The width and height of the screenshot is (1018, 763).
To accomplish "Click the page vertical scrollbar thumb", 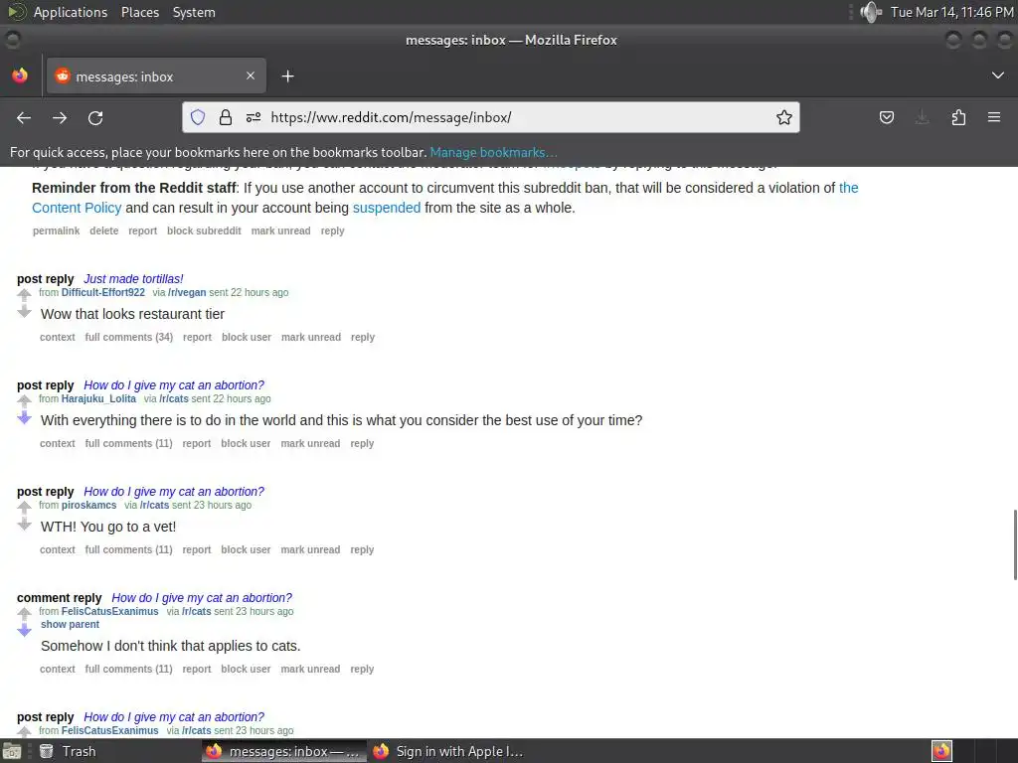I will coord(1015,545).
